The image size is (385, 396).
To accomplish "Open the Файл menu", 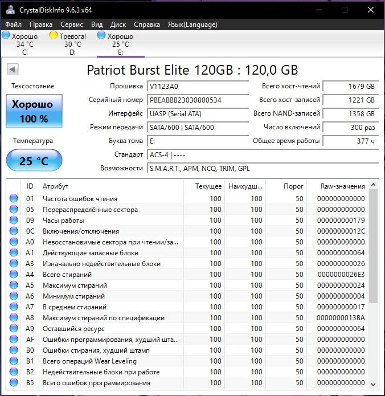I will click(x=13, y=25).
